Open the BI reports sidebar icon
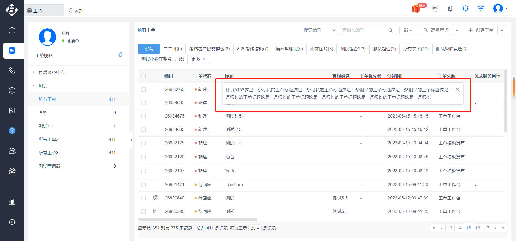516x241 pixels. [12, 111]
